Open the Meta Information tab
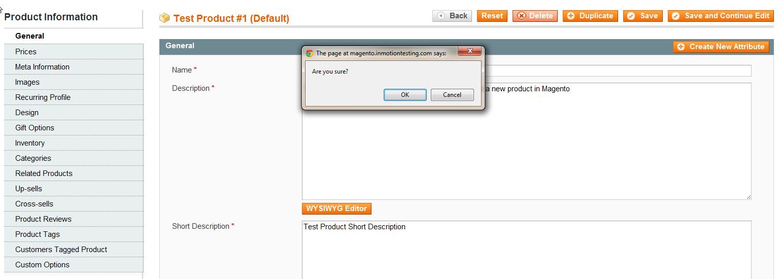This screenshot has height=279, width=782. [x=74, y=67]
